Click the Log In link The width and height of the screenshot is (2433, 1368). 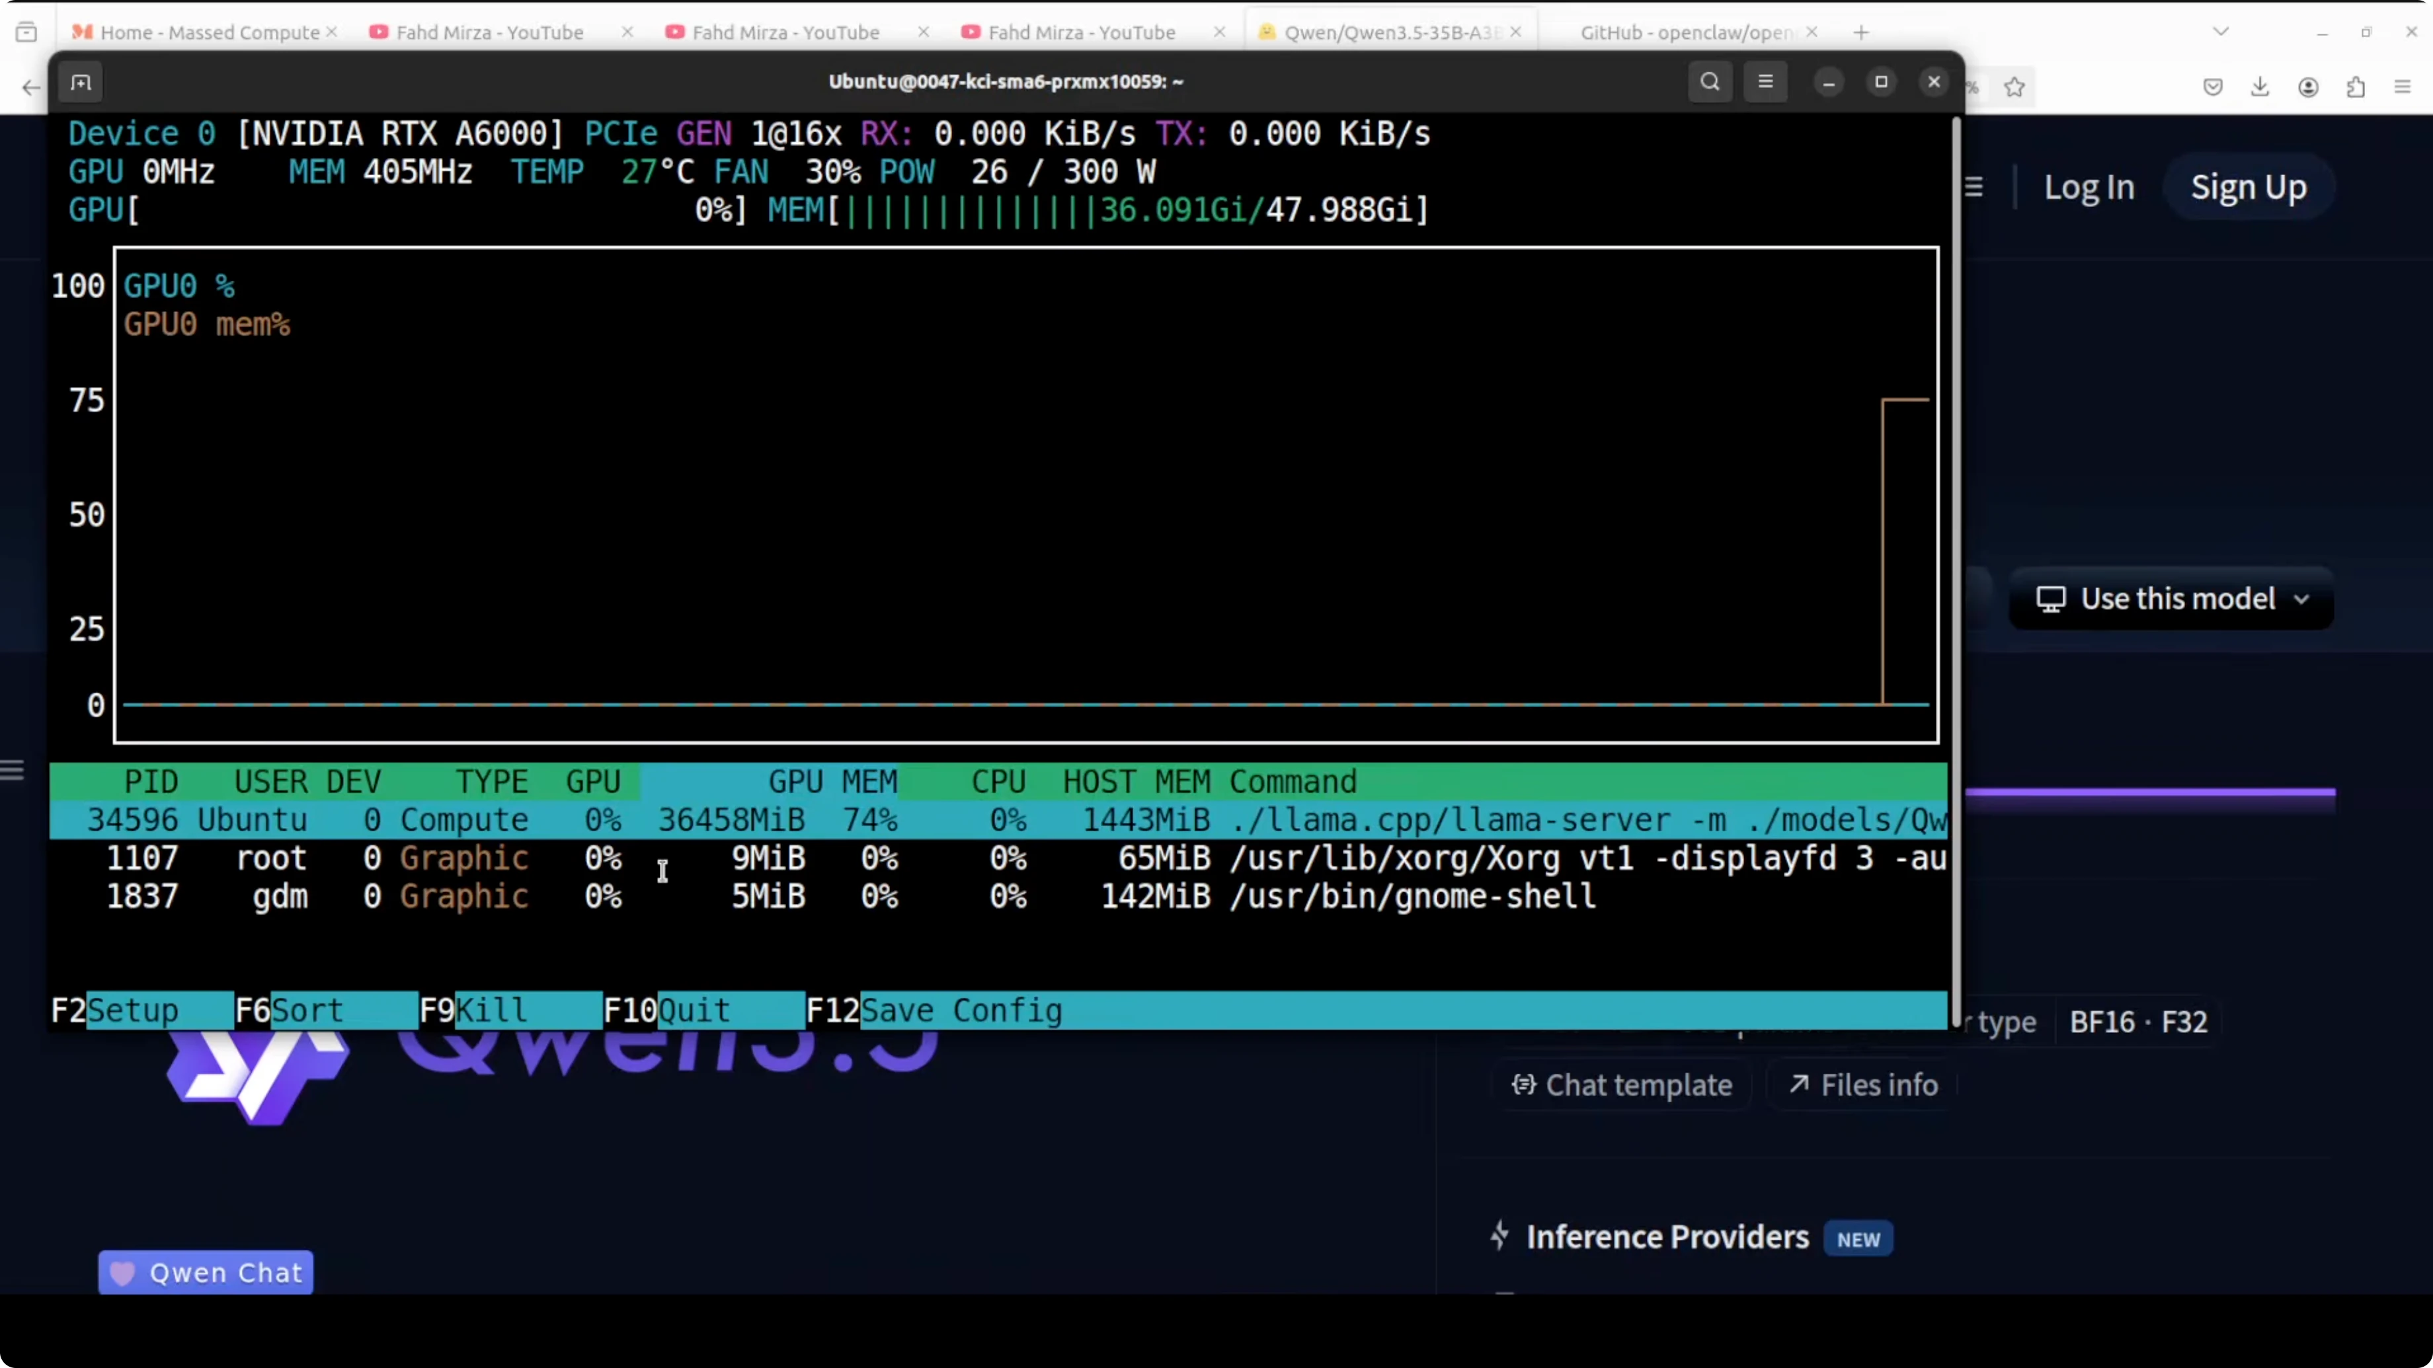pos(2089,187)
